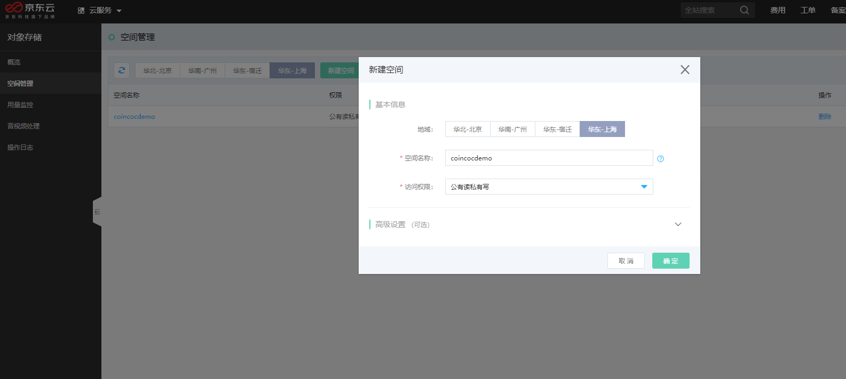Click the 全站搜索 search box

pyautogui.click(x=709, y=10)
